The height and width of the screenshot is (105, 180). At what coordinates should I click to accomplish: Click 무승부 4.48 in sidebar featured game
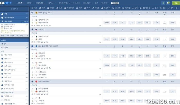click(x=14, y=36)
